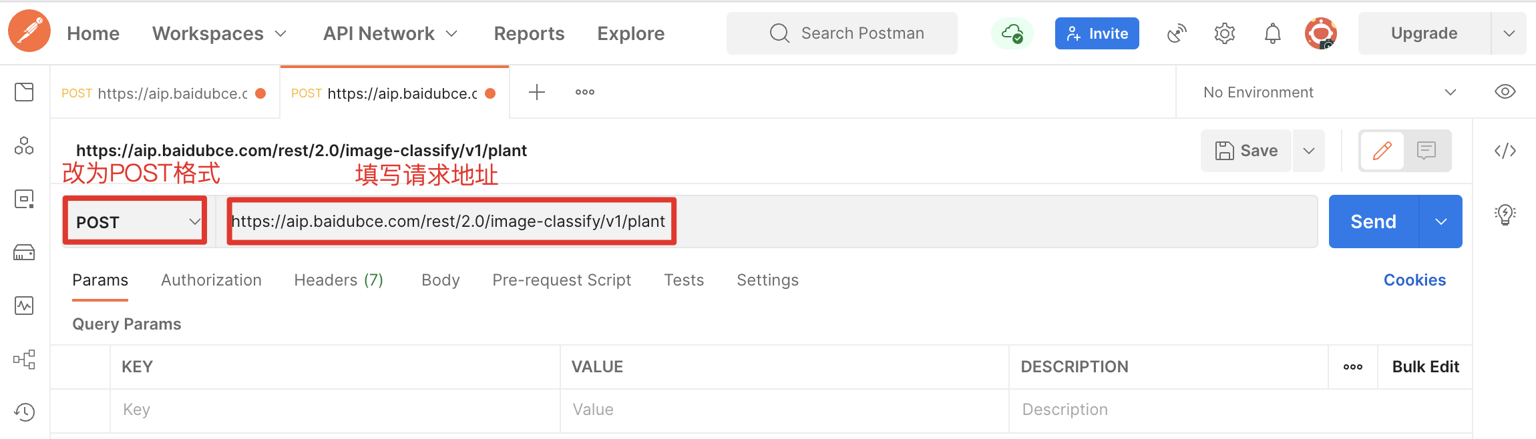
Task: Switch to comment mode toggle
Action: point(1426,151)
